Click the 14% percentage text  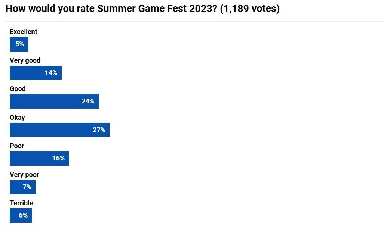pos(51,73)
